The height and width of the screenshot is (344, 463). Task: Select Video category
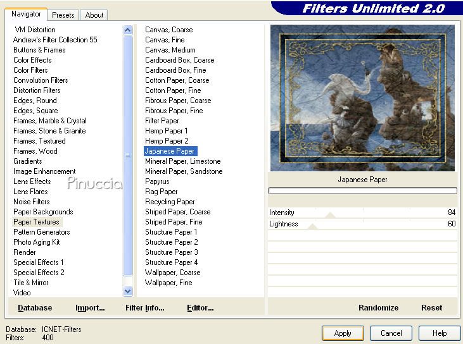coord(22,293)
